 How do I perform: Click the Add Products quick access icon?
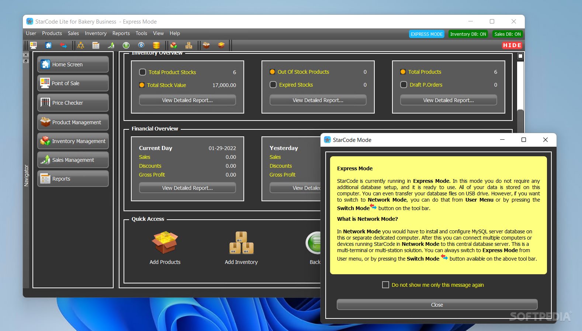[x=165, y=243]
